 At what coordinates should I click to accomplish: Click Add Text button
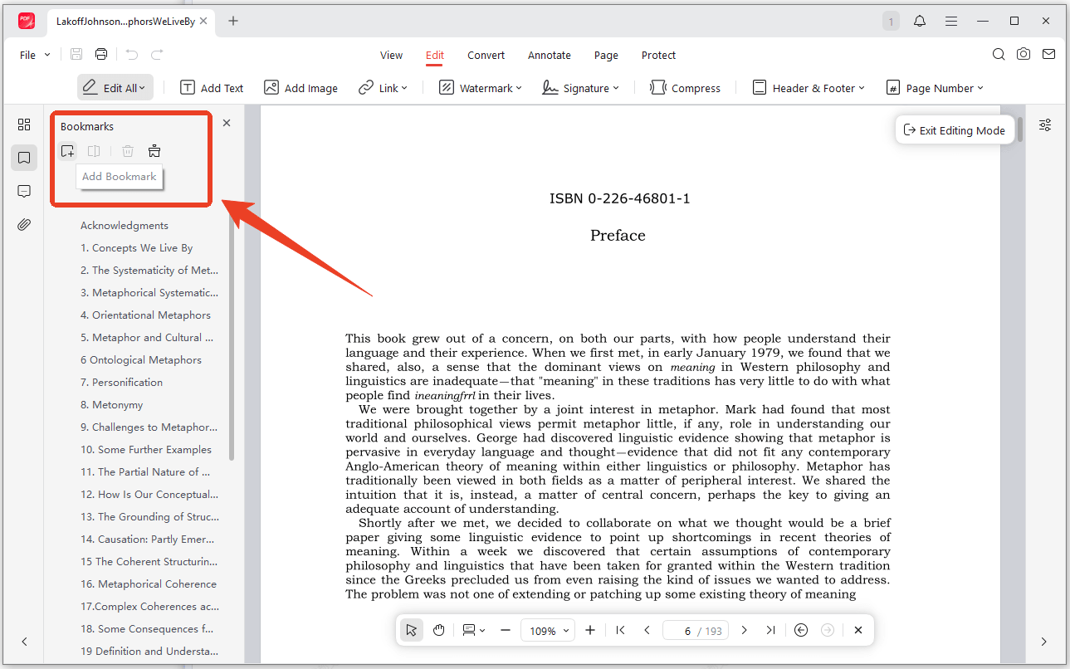click(x=212, y=88)
